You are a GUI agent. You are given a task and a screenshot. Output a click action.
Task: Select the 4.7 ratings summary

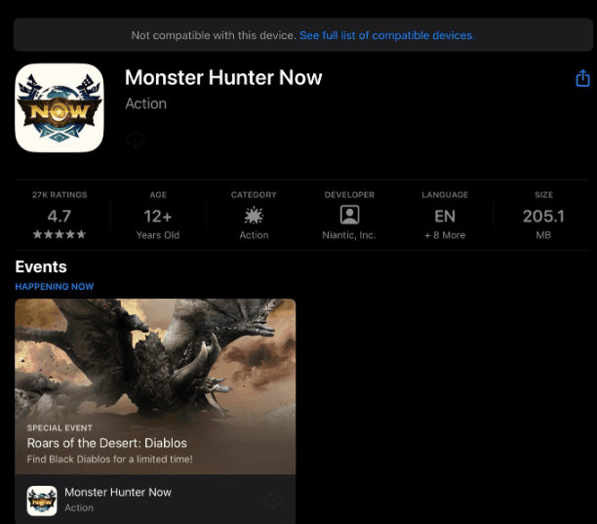(60, 216)
